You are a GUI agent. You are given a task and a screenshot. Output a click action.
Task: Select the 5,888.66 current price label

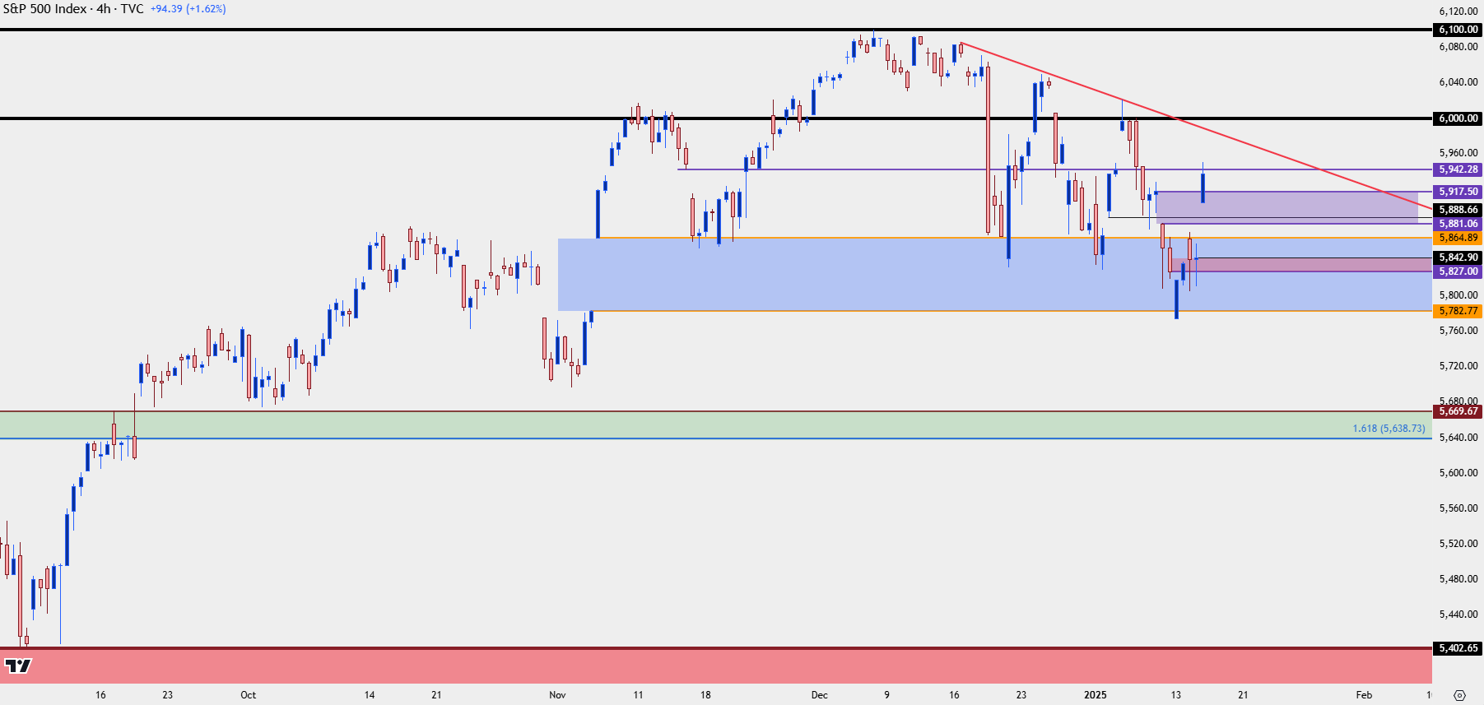pos(1458,210)
